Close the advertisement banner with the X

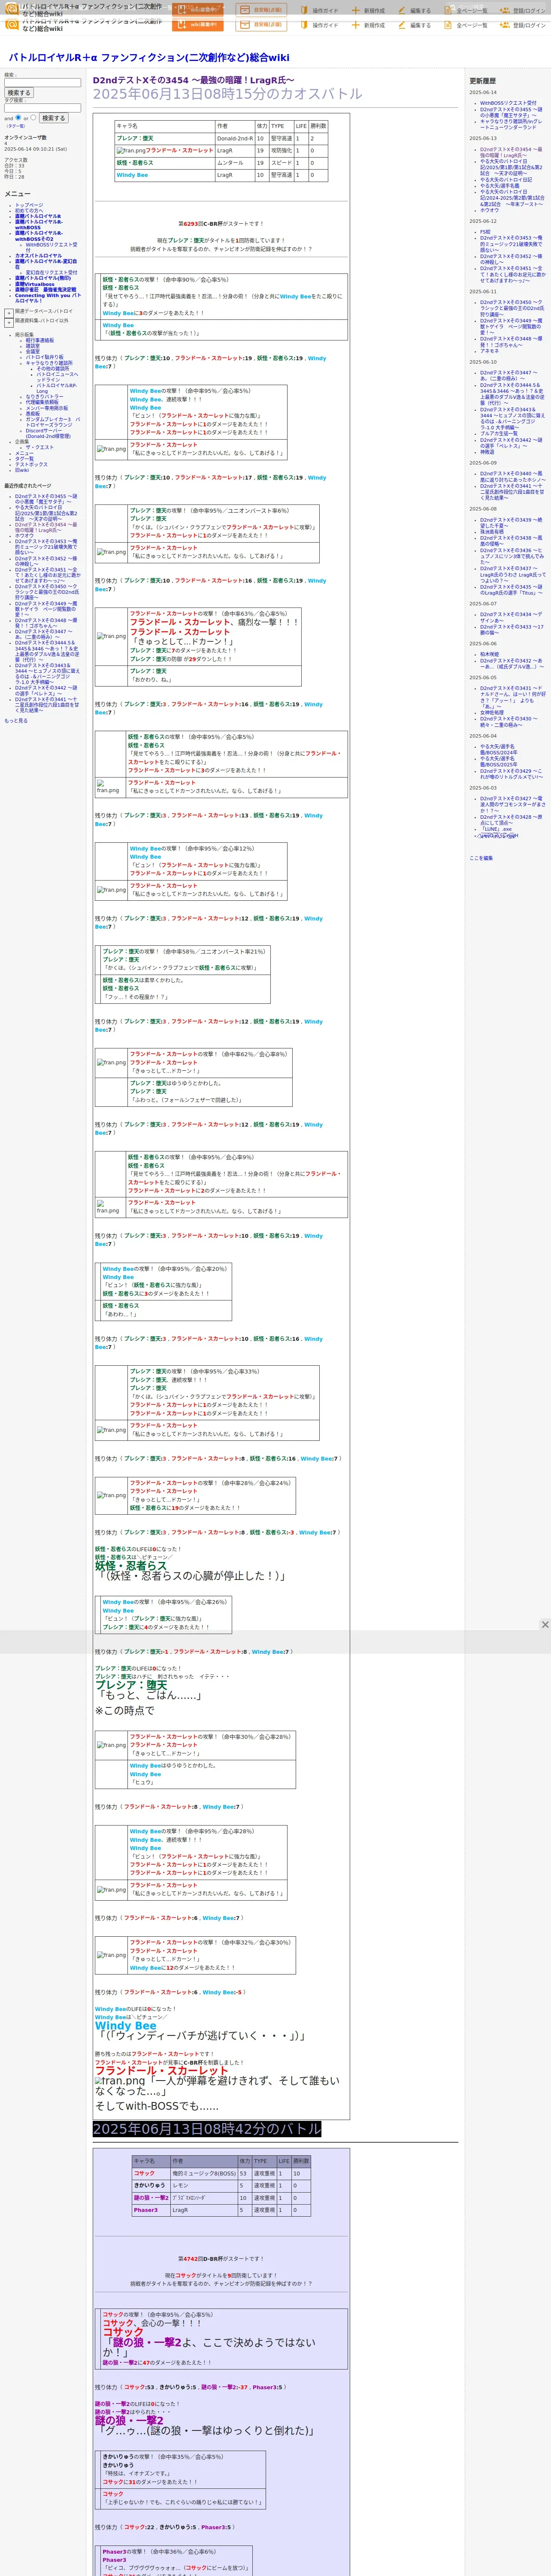point(545,1625)
